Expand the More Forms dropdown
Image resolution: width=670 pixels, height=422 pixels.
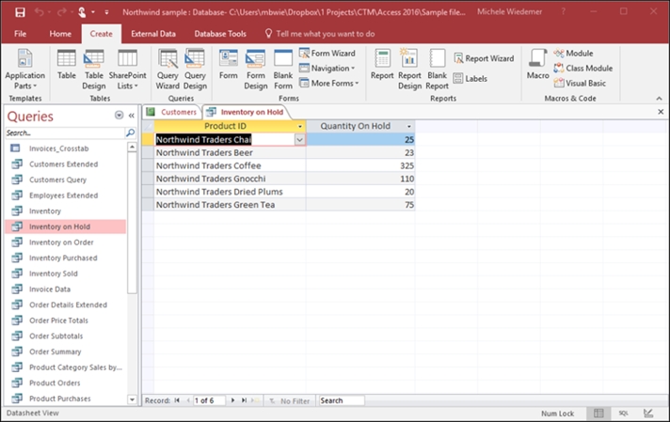tap(328, 84)
